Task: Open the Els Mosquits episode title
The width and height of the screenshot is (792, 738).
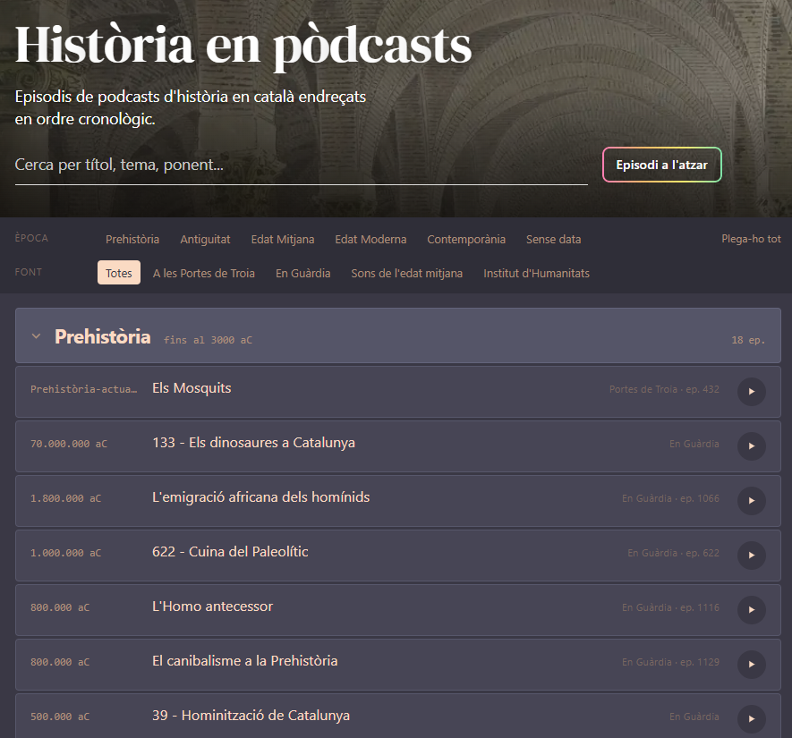Action: 192,388
